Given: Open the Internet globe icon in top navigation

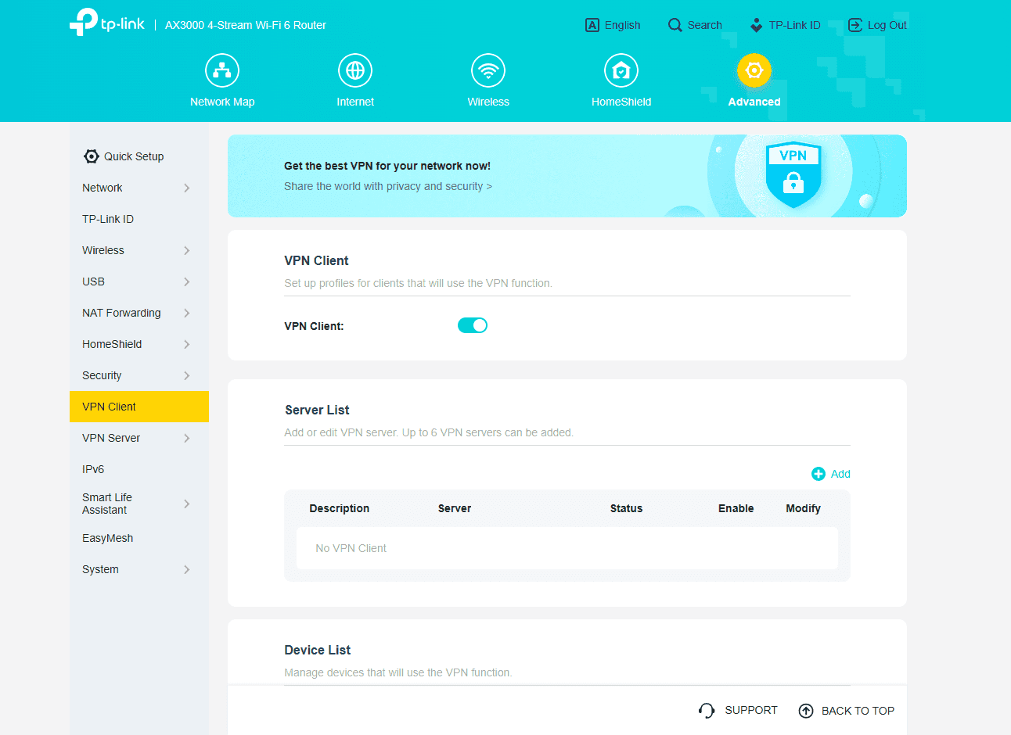Looking at the screenshot, I should 355,70.
